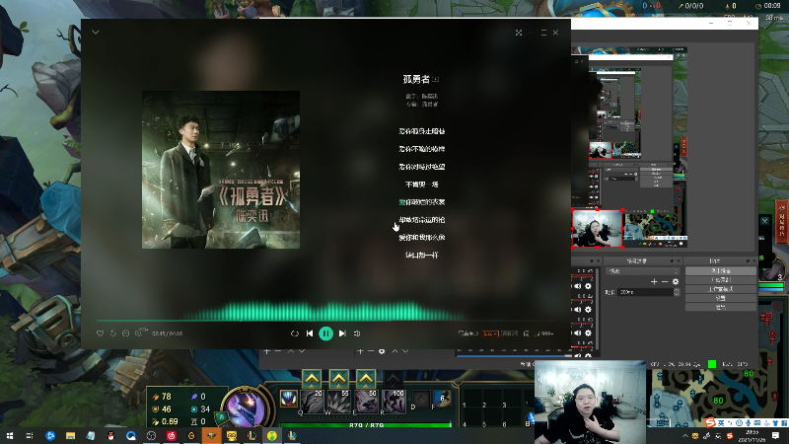The width and height of the screenshot is (789, 444).
Task: Mute the second audio mixer channel in OBS
Action: (x=578, y=310)
